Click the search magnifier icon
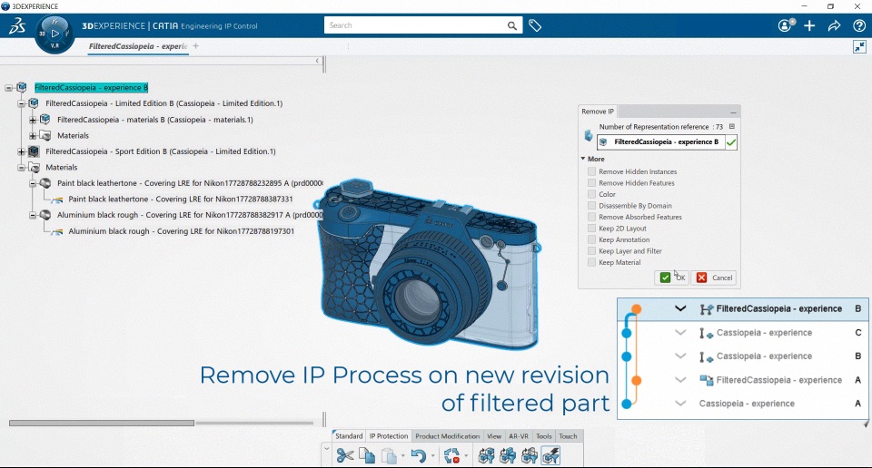The image size is (872, 468). pyautogui.click(x=511, y=25)
